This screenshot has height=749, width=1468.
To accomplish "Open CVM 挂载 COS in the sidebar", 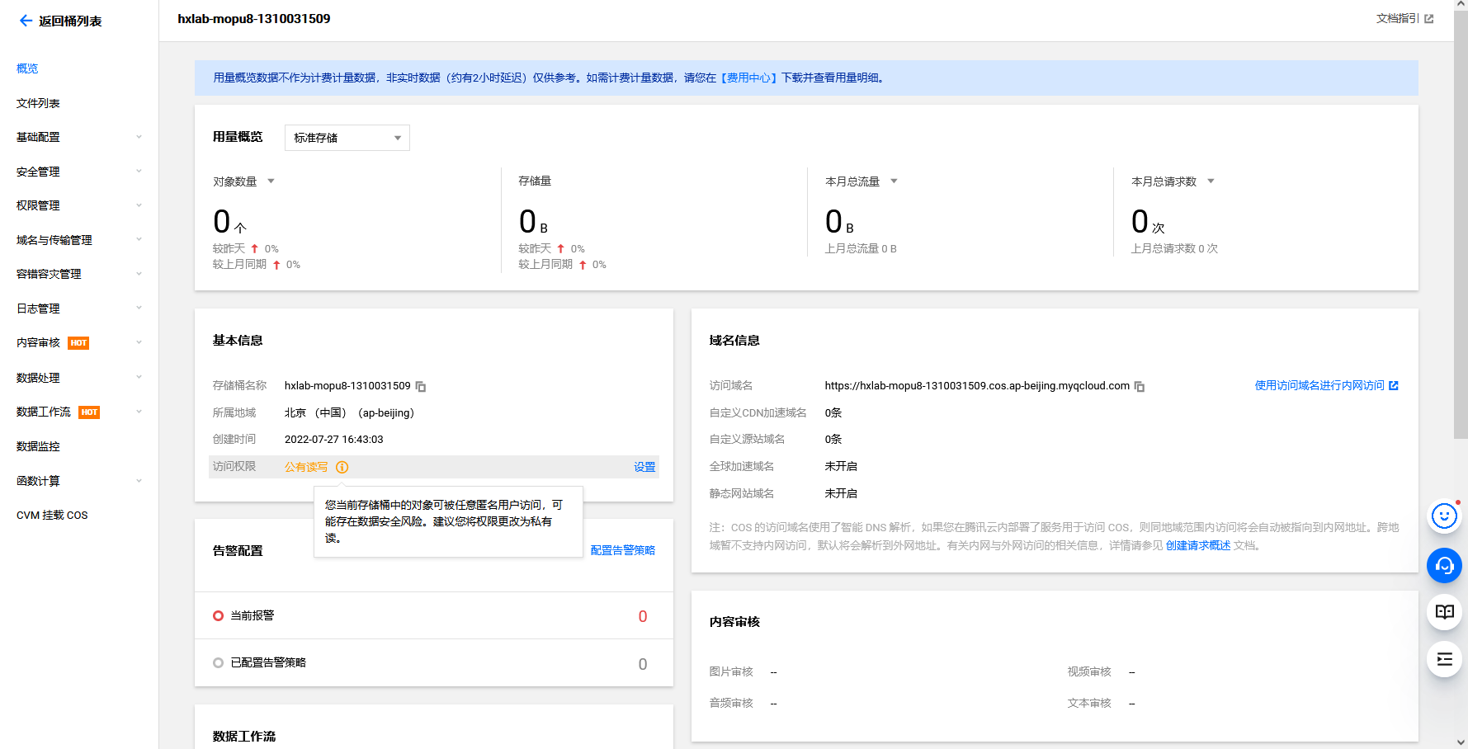I will point(52,515).
